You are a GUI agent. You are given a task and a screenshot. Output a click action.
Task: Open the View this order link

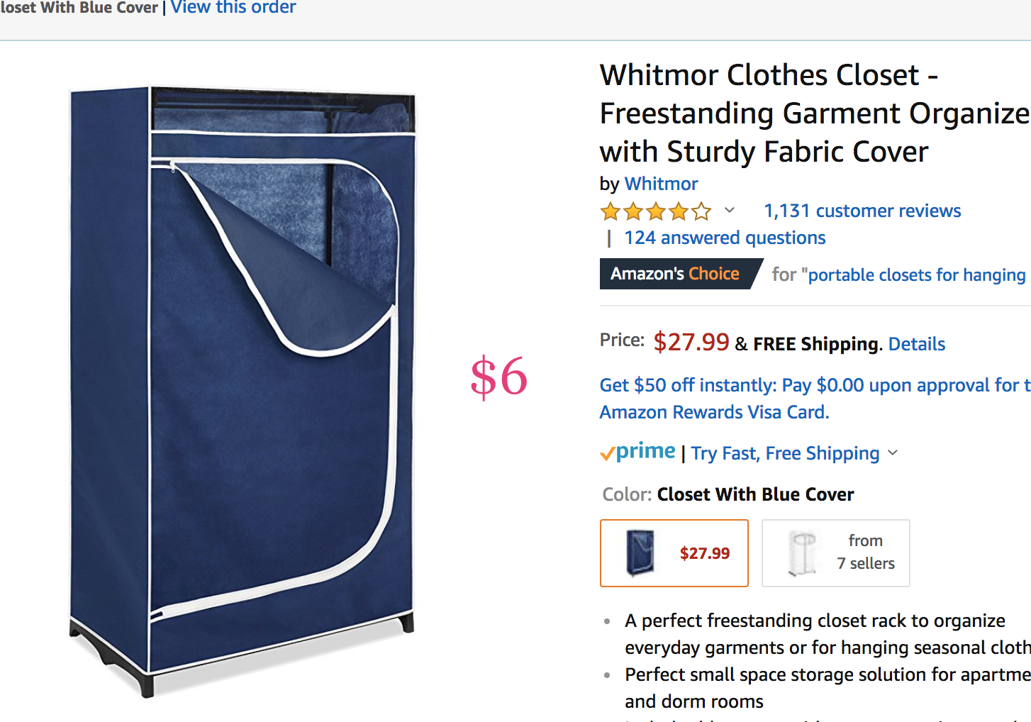point(233,8)
